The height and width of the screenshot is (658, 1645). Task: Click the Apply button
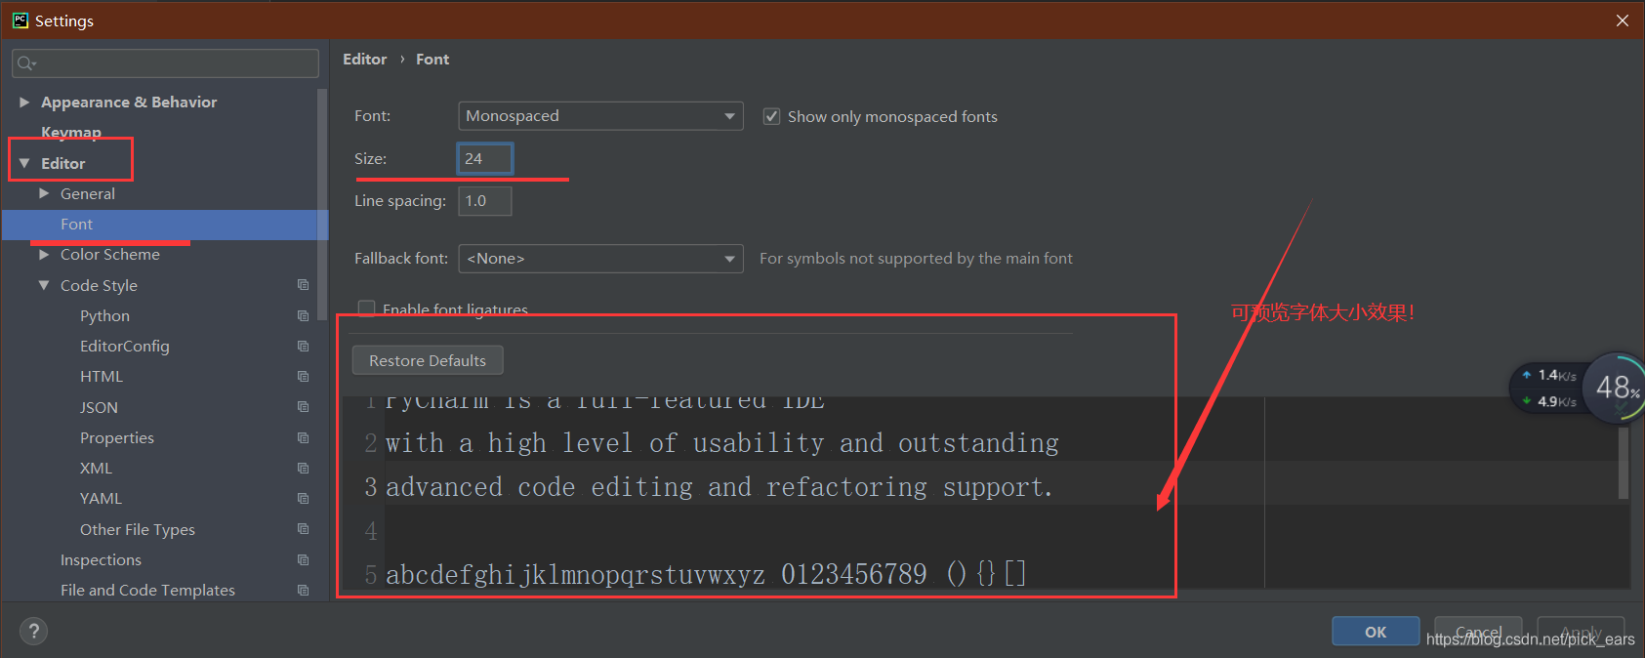point(1581,632)
